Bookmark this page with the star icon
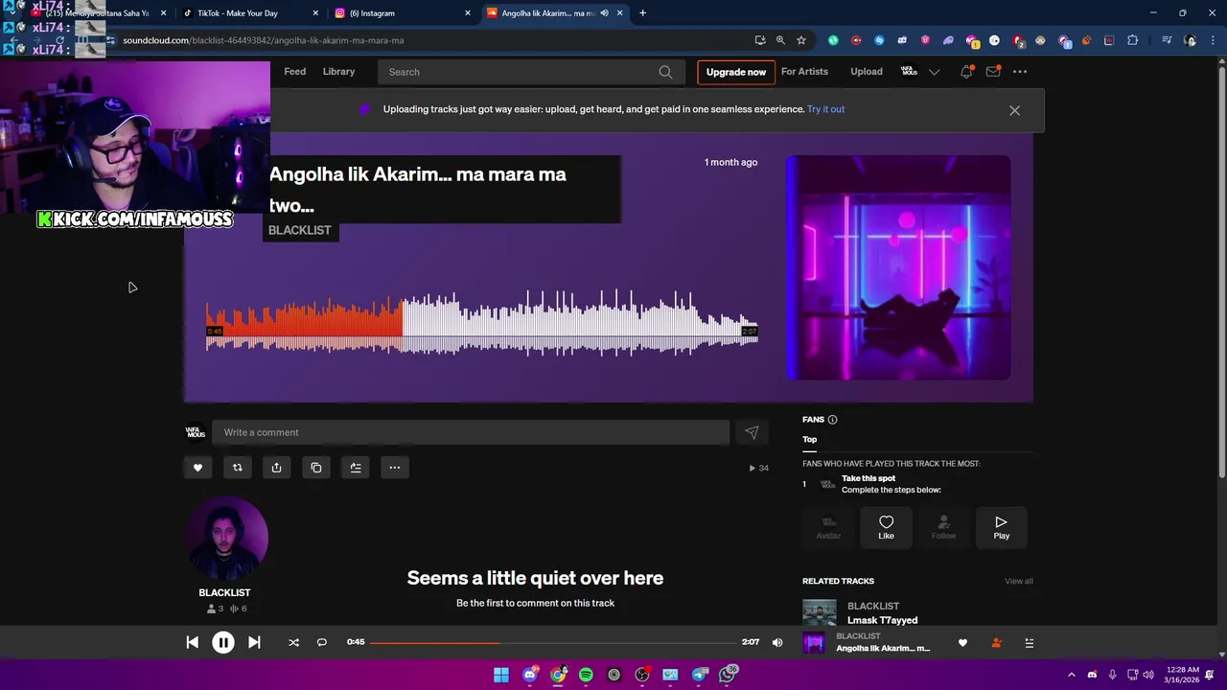Image resolution: width=1227 pixels, height=690 pixels. pyautogui.click(x=801, y=40)
